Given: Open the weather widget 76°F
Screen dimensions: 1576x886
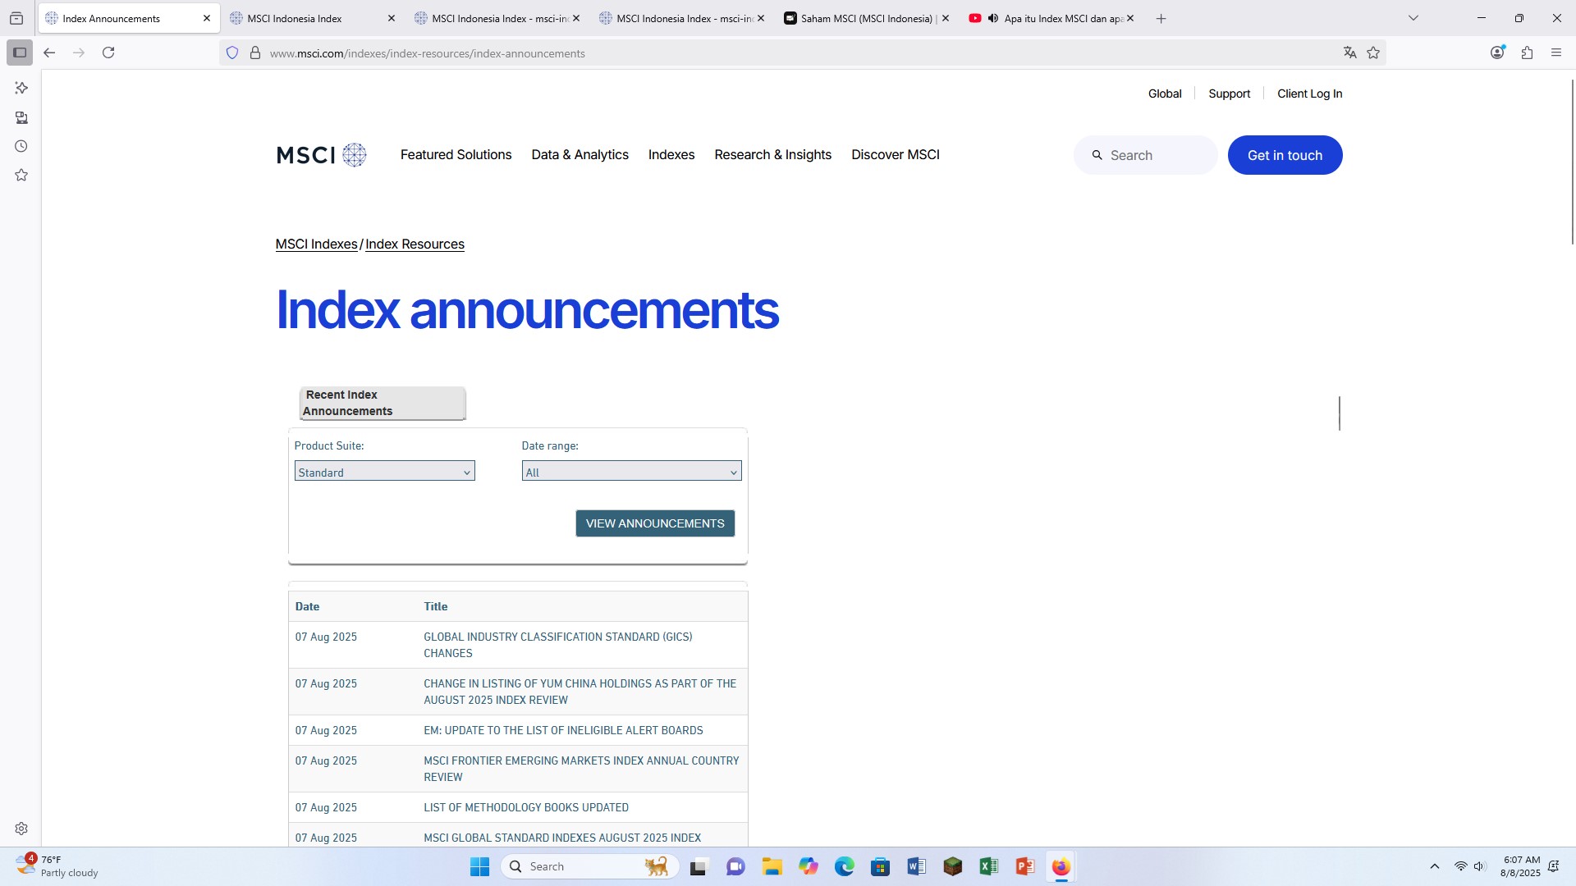Looking at the screenshot, I should pyautogui.click(x=57, y=866).
